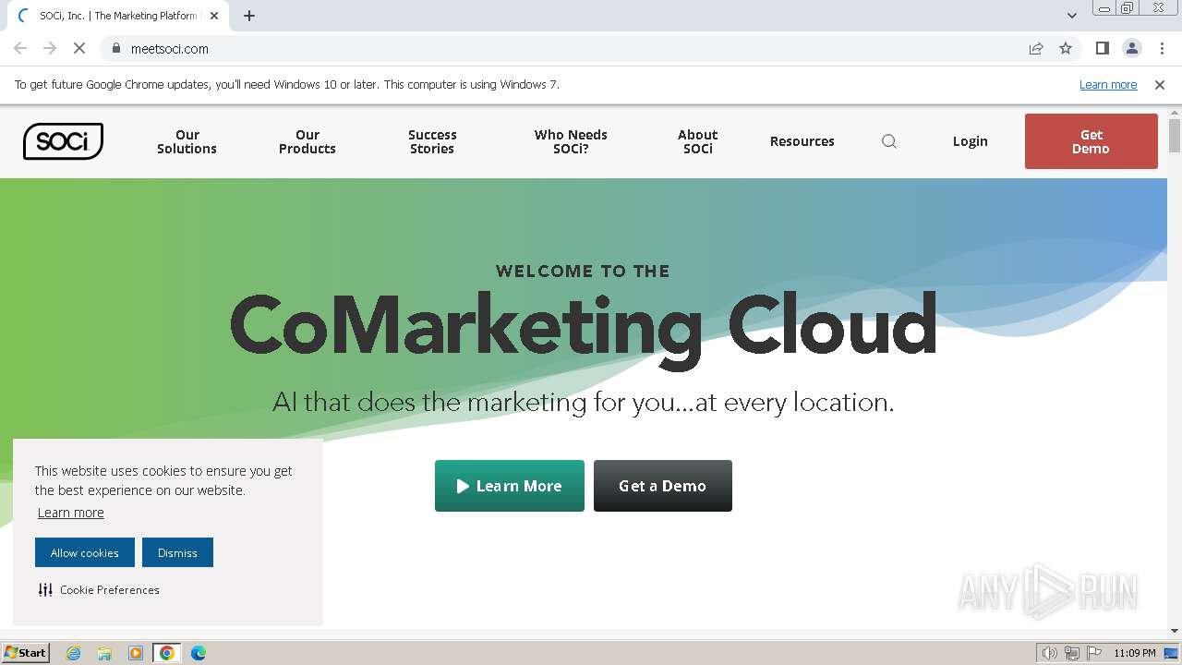Image resolution: width=1182 pixels, height=665 pixels.
Task: Expand the Our Products menu
Action: click(308, 141)
